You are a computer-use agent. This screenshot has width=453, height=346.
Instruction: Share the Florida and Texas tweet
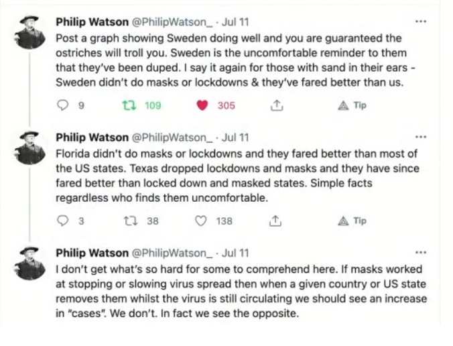pyautogui.click(x=275, y=221)
